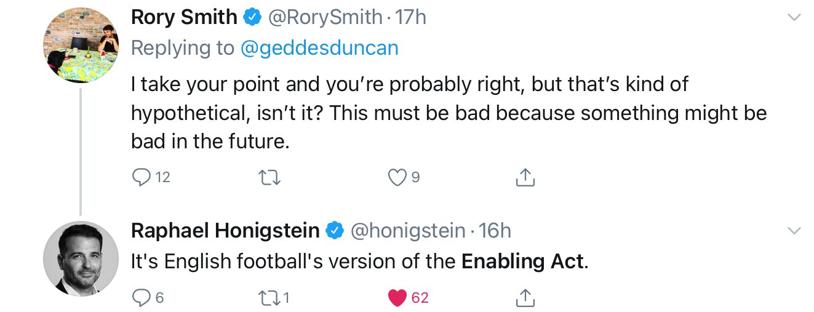Open the 17h timestamp on Rory's tweet
The image size is (814, 312).
[410, 18]
